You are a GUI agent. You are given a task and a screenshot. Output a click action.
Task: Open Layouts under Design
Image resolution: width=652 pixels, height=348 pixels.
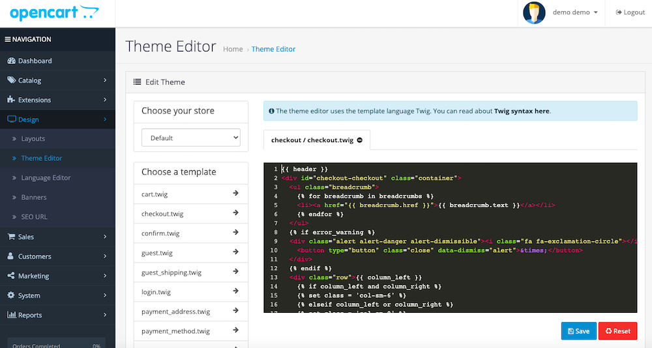(x=57, y=138)
